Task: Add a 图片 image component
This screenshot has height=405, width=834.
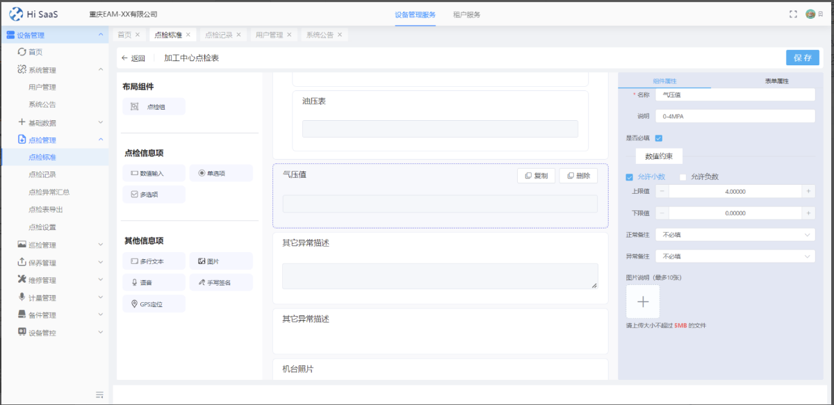Action: (x=220, y=261)
